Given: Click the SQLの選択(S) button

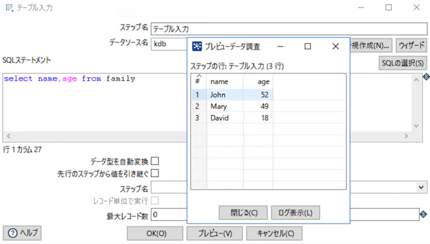Looking at the screenshot, I should coord(403,63).
